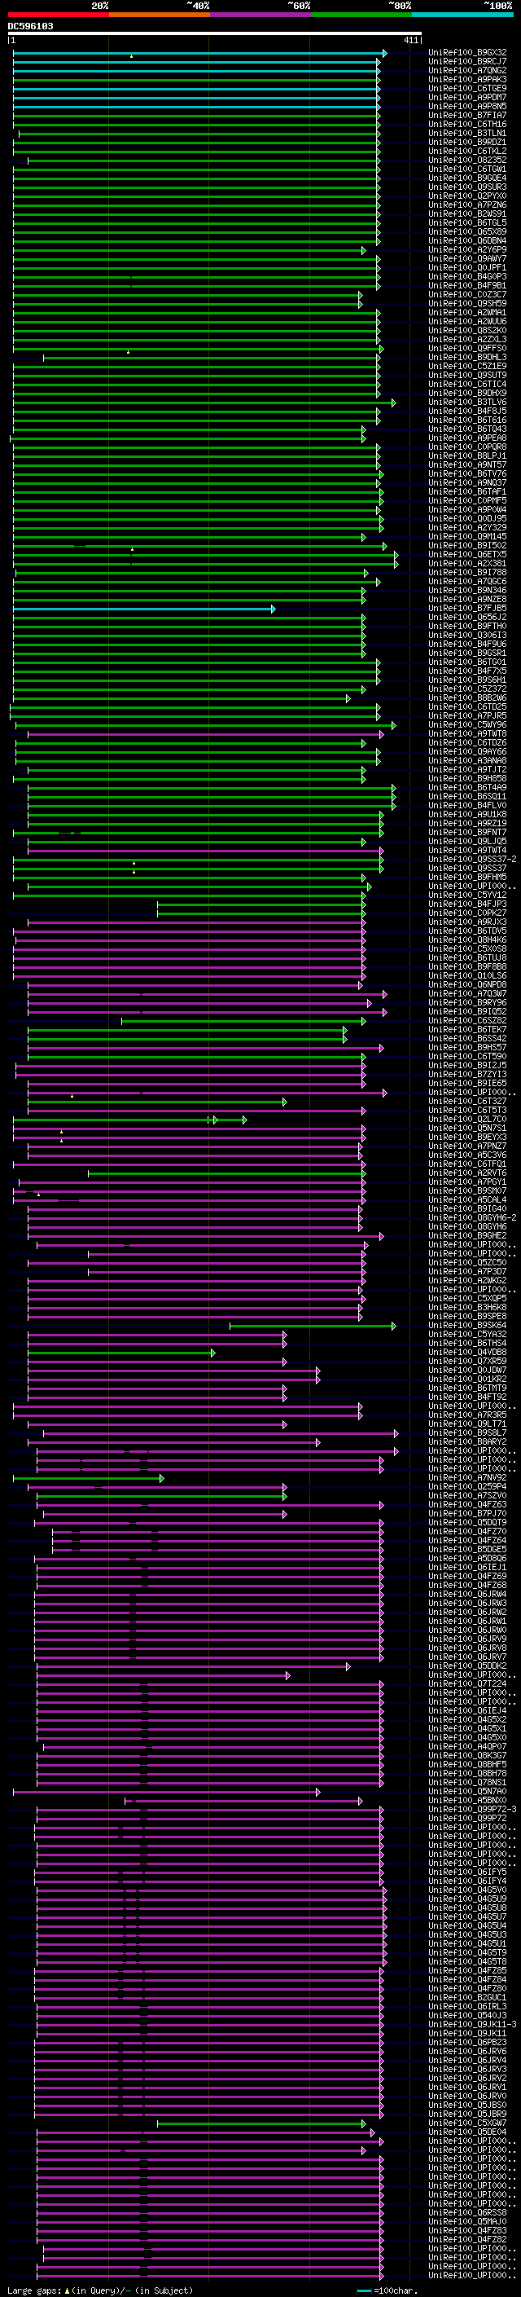Select hit label UniRef100_C6TGE9
This screenshot has width=521, height=2297.
pyautogui.click(x=467, y=88)
